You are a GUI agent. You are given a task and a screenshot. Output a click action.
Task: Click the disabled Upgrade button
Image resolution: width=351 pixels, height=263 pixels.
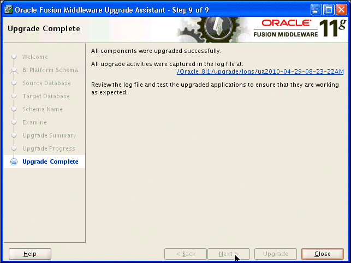tap(276, 254)
